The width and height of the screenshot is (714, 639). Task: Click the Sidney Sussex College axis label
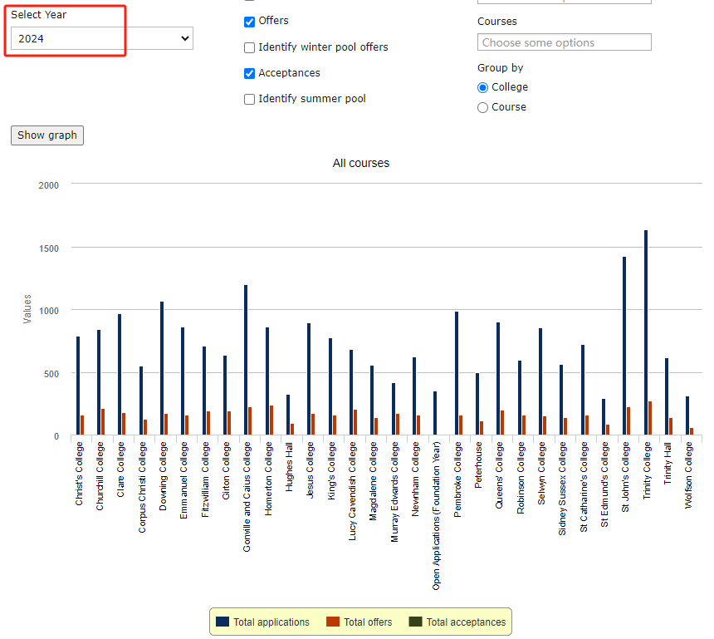(x=562, y=489)
